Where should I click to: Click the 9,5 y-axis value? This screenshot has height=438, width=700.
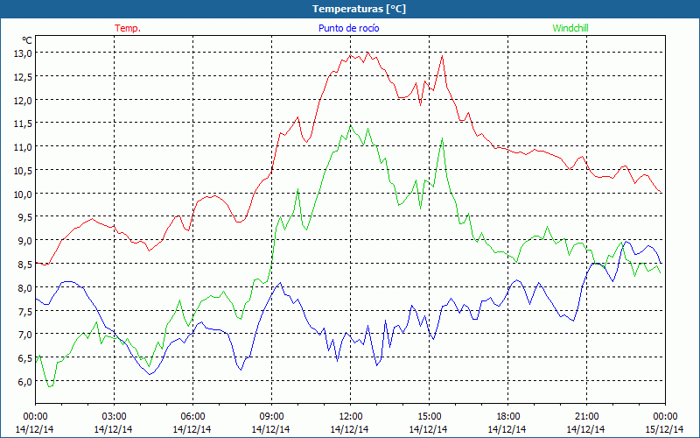[25, 217]
